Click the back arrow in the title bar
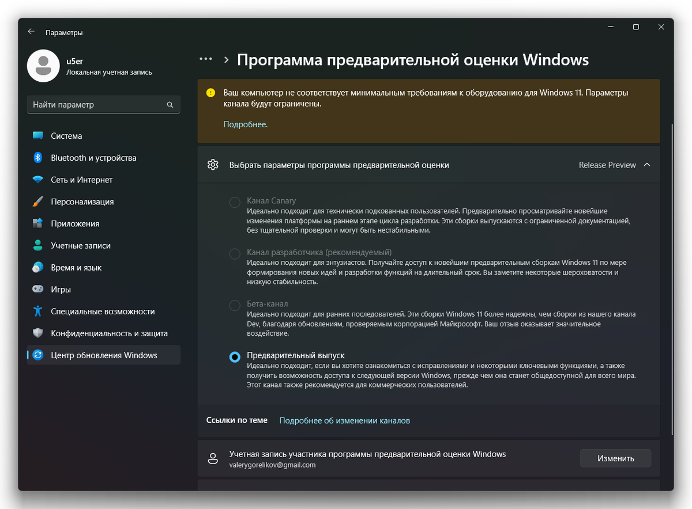Screen dimensions: 692x509 pyautogui.click(x=31, y=32)
